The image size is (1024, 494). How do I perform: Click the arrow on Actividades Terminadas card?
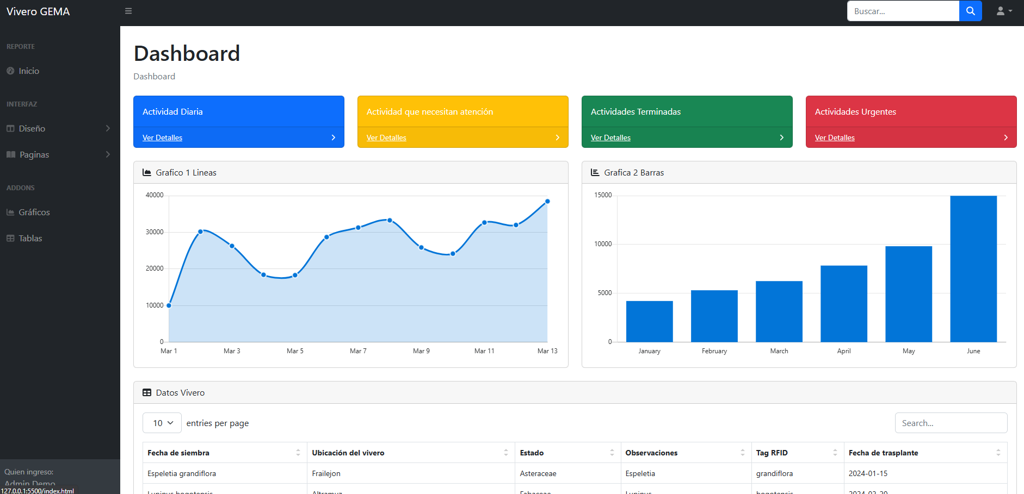click(x=782, y=137)
